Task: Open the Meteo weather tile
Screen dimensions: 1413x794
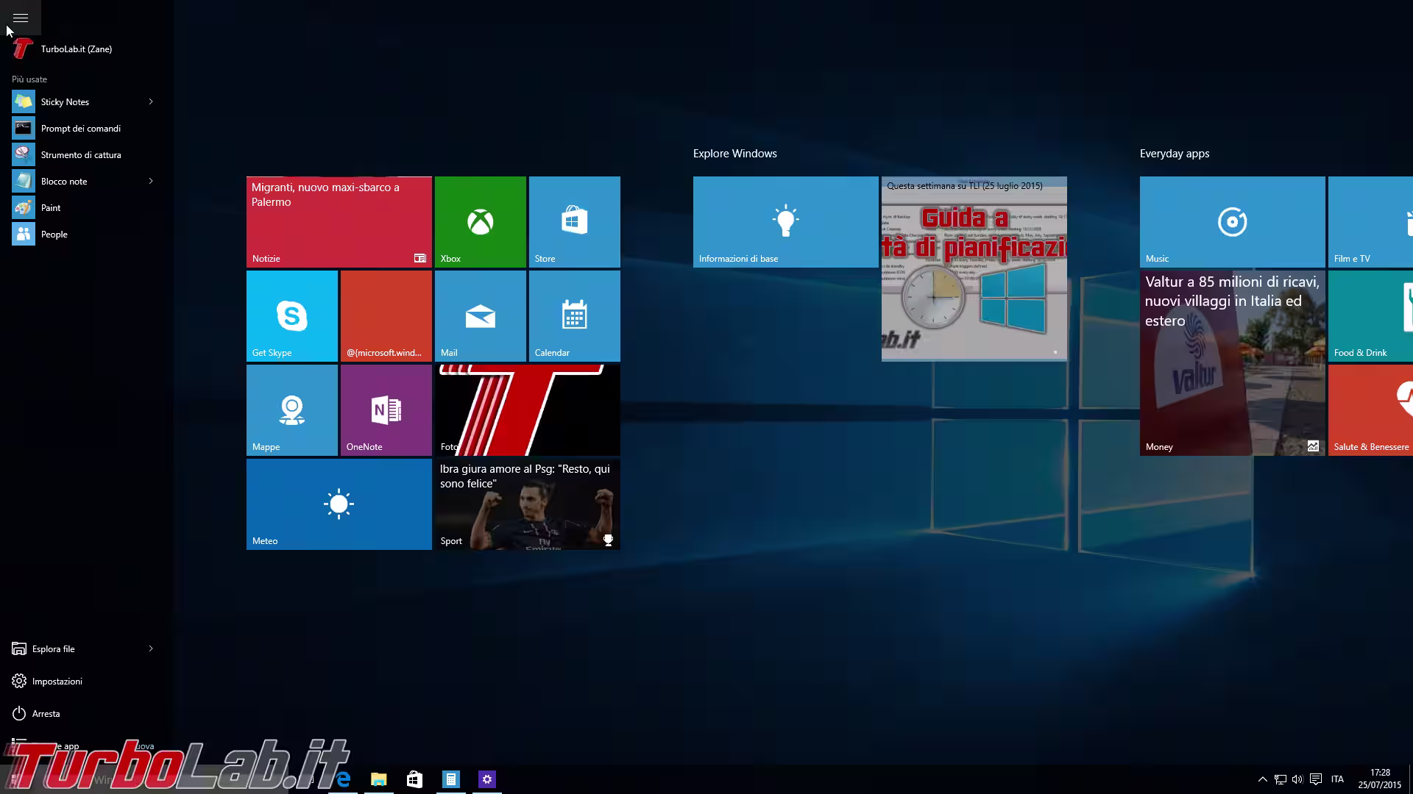Action: [x=339, y=504]
